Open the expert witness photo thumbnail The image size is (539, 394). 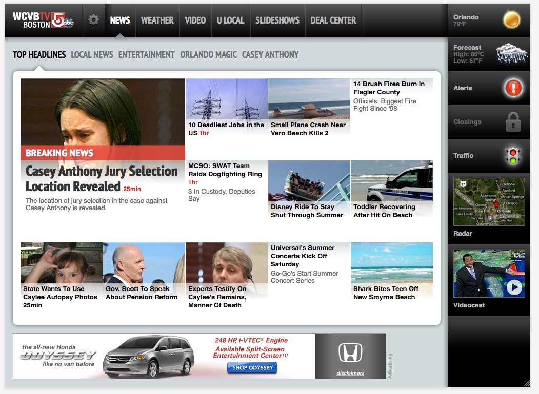[227, 263]
